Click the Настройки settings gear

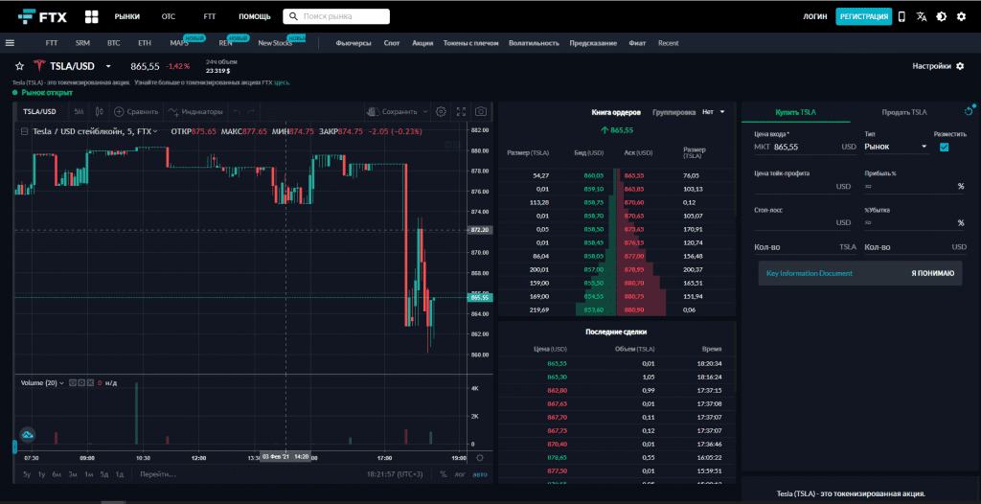(x=960, y=66)
